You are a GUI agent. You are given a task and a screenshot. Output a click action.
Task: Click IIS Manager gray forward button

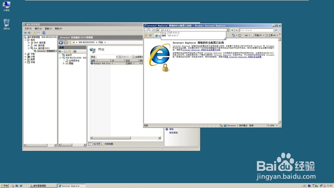(66, 43)
